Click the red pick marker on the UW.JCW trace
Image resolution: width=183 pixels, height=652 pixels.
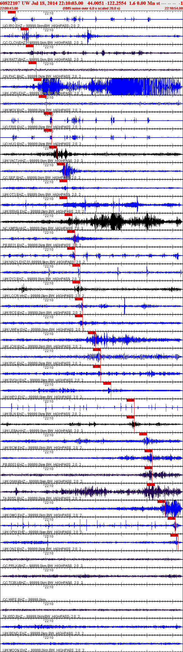91,333
